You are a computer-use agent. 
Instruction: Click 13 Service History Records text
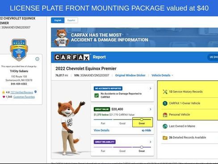click(186, 92)
